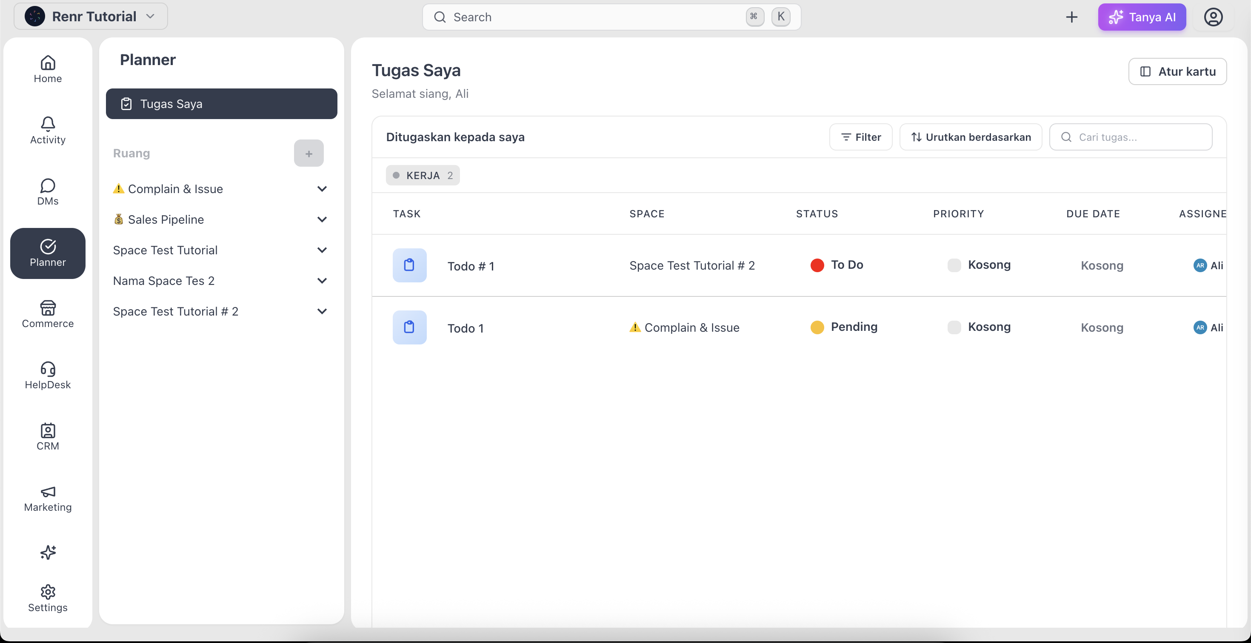1251x643 pixels.
Task: Open the Activity notifications bell
Action: (x=48, y=131)
